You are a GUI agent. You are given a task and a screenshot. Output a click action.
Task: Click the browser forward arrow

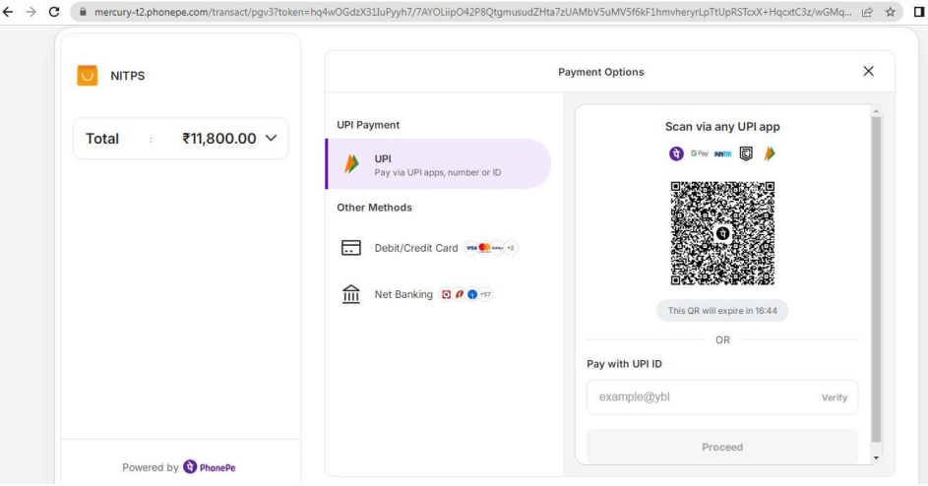[x=31, y=12]
